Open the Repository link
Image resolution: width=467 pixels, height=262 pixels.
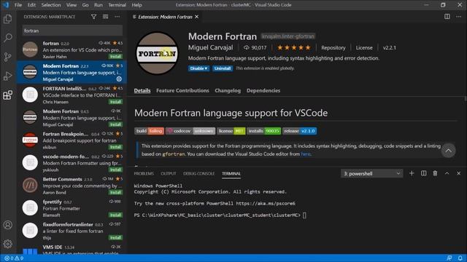coord(333,47)
